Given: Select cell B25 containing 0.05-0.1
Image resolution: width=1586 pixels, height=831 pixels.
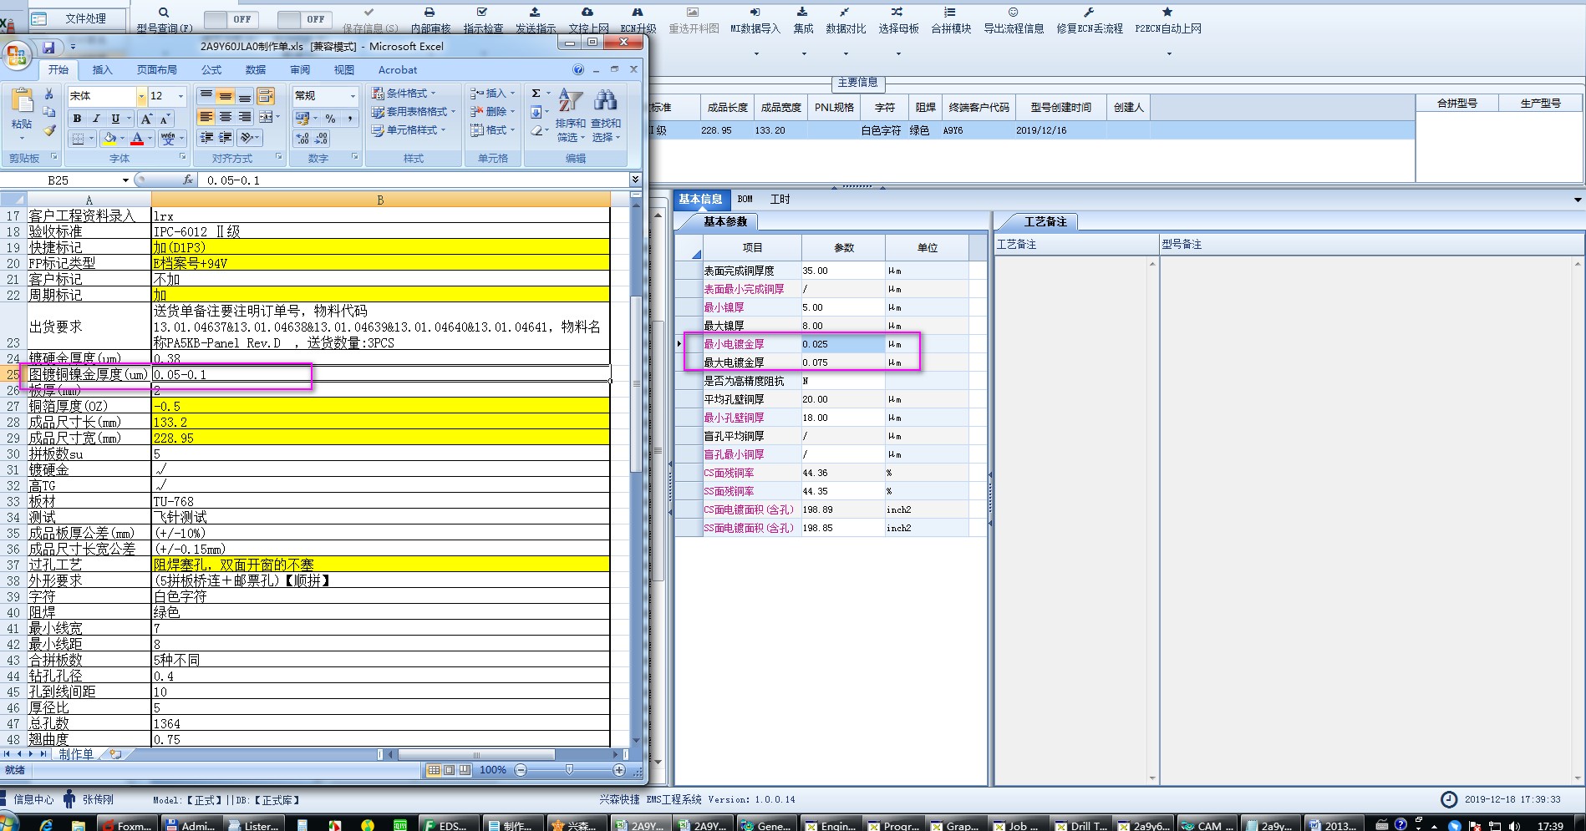Looking at the screenshot, I should coord(380,374).
